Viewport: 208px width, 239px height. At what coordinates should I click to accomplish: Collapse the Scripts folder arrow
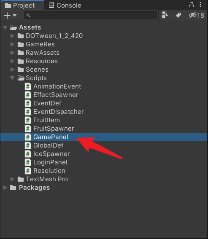tap(12, 78)
